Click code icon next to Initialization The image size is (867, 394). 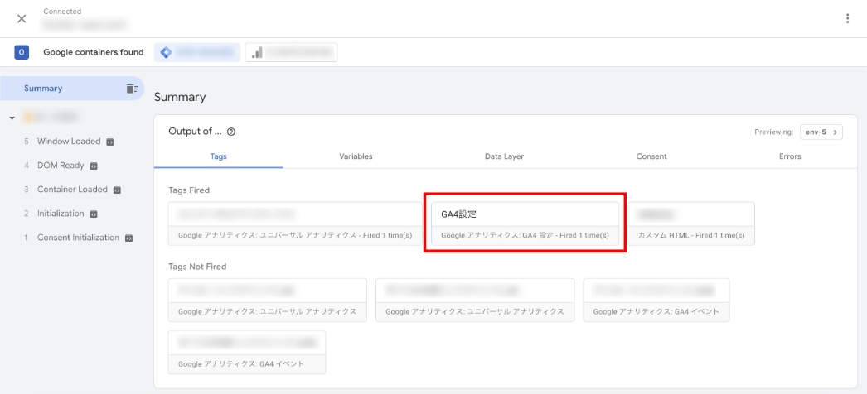pos(94,214)
